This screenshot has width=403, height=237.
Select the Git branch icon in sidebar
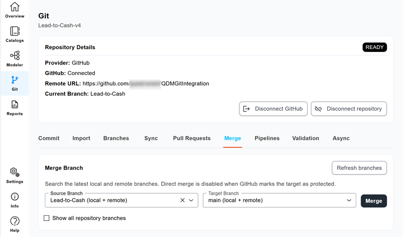coord(15,80)
